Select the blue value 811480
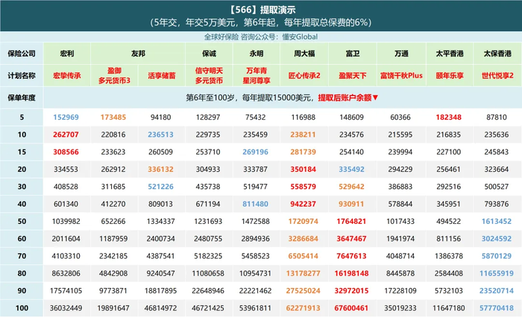Viewport: 522px width, 317px height. tap(255, 204)
